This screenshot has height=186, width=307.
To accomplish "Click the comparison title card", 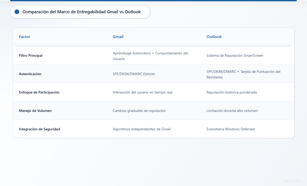I will [79, 12].
